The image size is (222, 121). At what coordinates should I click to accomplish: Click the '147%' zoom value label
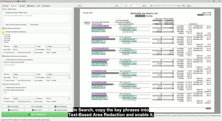(x=178, y=6)
